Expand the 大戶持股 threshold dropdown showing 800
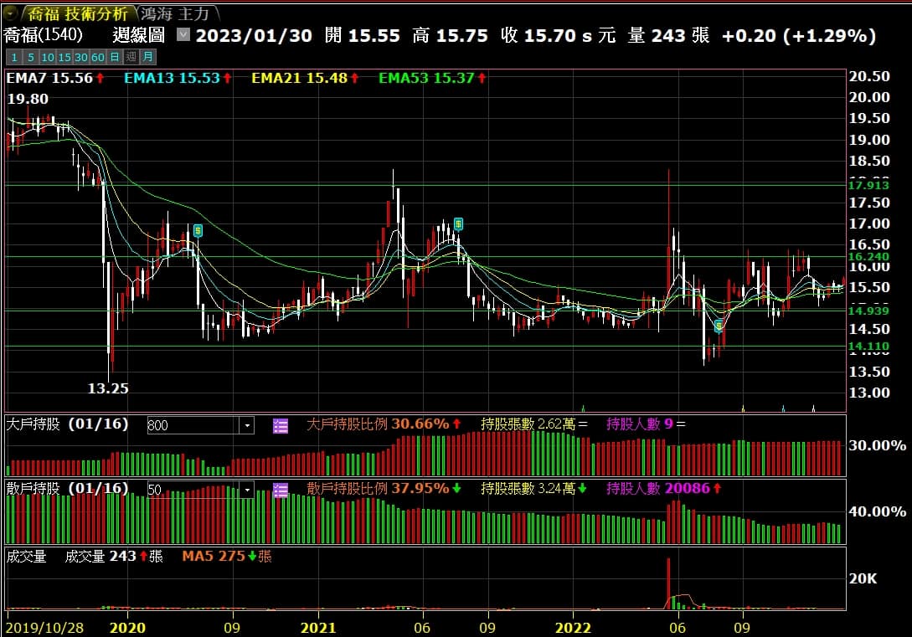Image resolution: width=912 pixels, height=637 pixels. pyautogui.click(x=247, y=425)
